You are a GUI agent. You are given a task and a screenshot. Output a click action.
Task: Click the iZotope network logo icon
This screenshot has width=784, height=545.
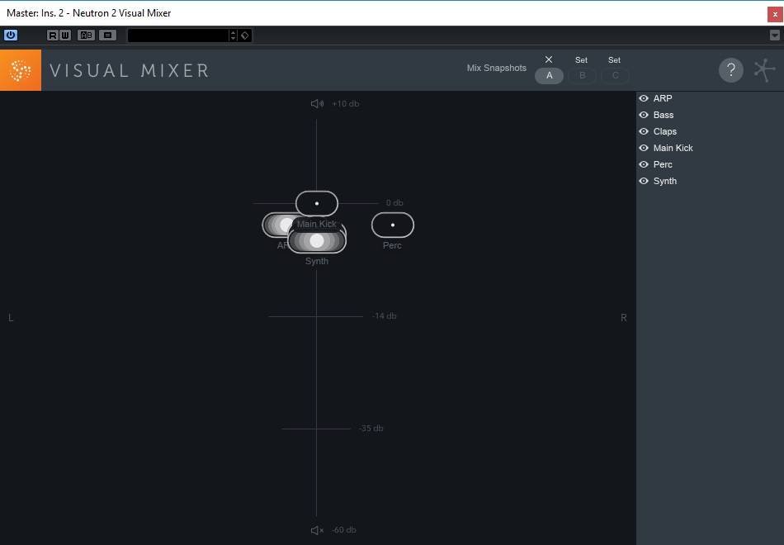click(764, 70)
